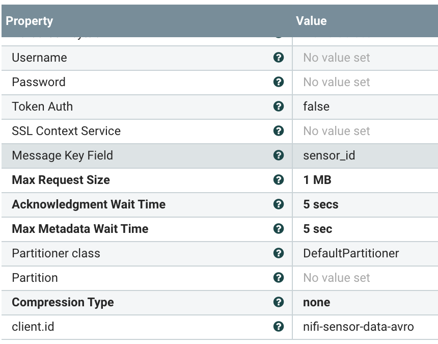The width and height of the screenshot is (438, 344).
Task: Click help icon for Acknowledgment Wait Time
Action: (278, 204)
